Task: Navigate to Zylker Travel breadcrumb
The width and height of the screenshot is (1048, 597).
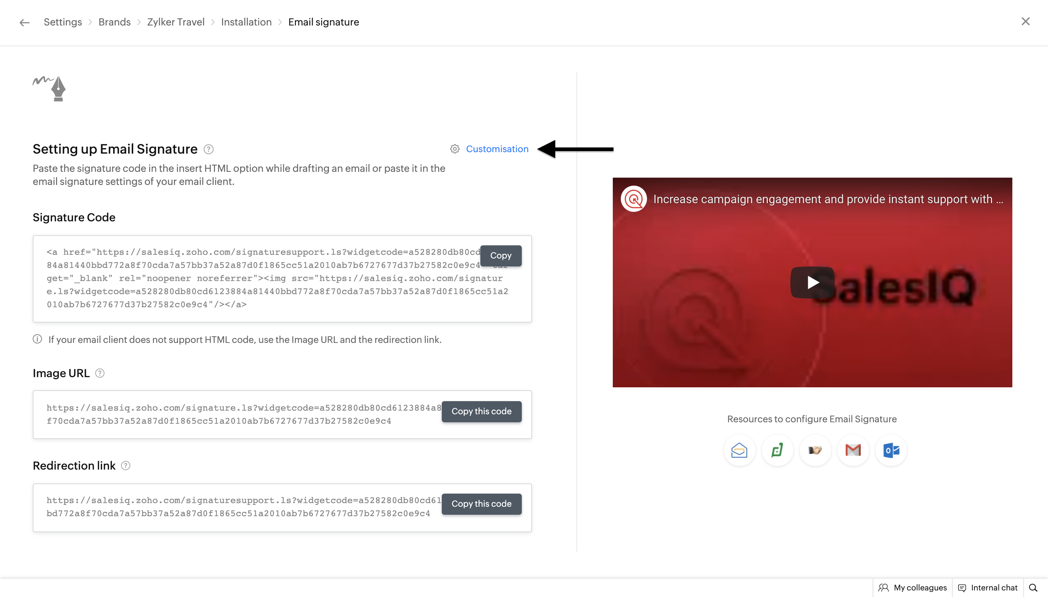Action: (175, 22)
